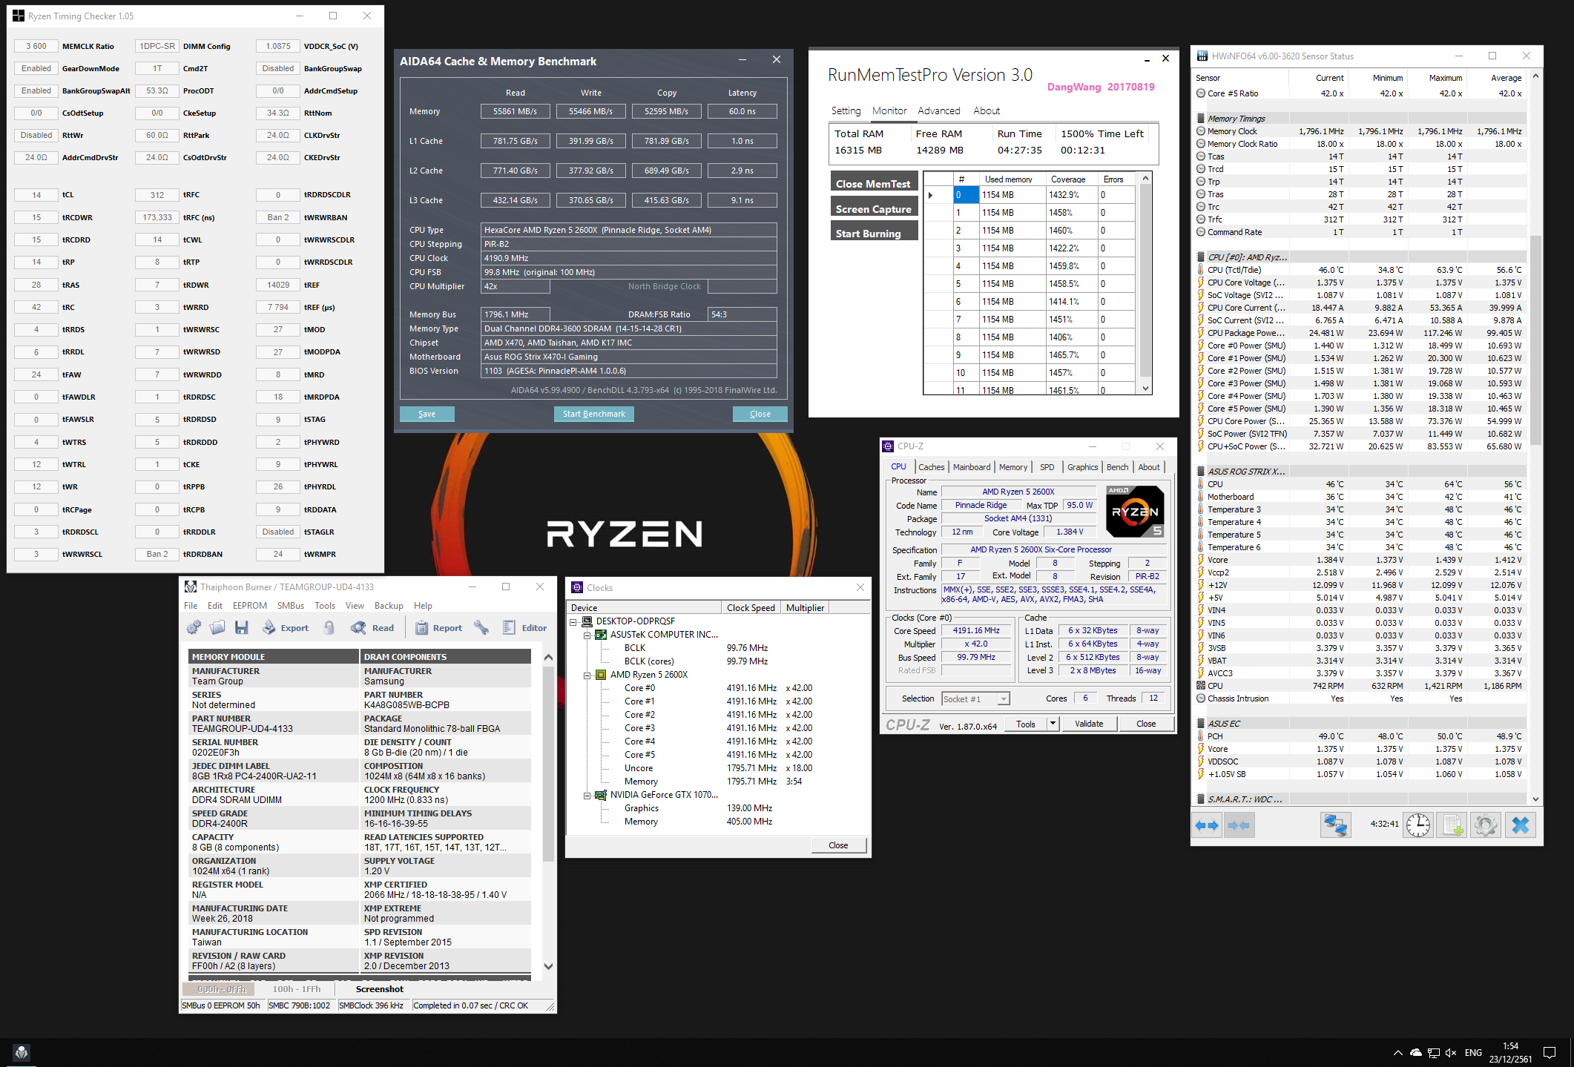This screenshot has height=1067, width=1574.
Task: Collapse DESKTOP-ODPRQSF tree node in Clocks window
Action: point(573,621)
